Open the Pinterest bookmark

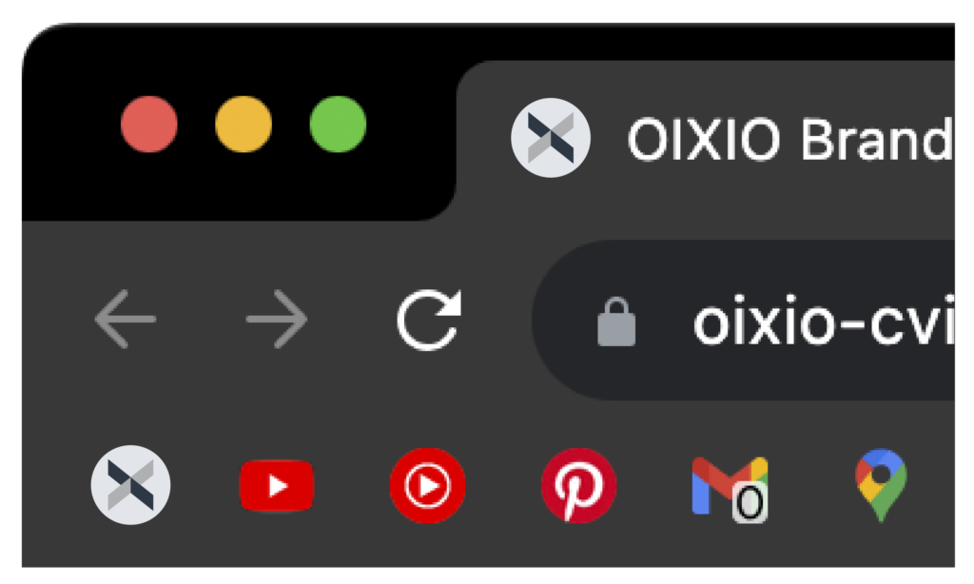coord(579,485)
